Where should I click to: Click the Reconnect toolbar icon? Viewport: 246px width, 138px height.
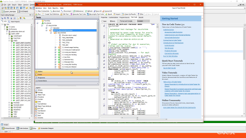coord(51,11)
